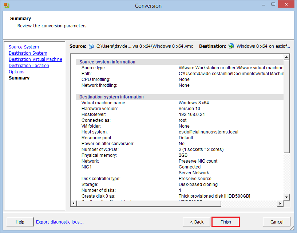This screenshot has width=297, height=233.
Task: Jump to Destination Location step
Action: [x=29, y=66]
